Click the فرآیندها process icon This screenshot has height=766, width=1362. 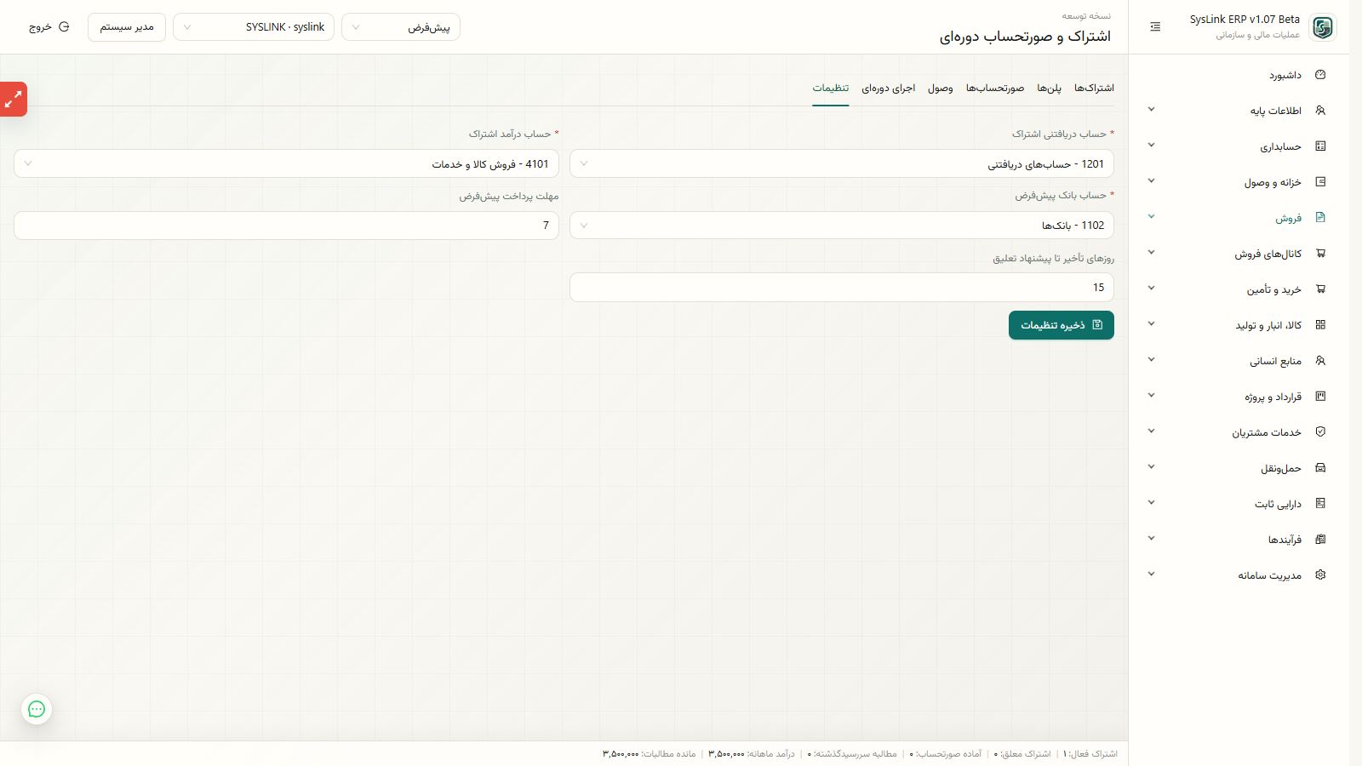(1320, 540)
